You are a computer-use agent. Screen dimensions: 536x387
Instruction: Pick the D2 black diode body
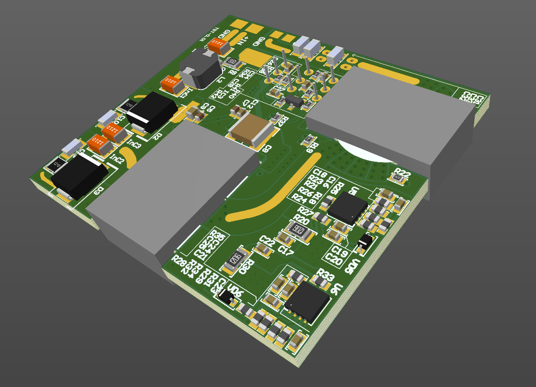[x=152, y=111]
